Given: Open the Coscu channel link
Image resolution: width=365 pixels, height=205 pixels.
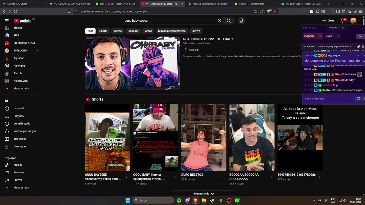Looking at the screenshot, I should (x=192, y=50).
